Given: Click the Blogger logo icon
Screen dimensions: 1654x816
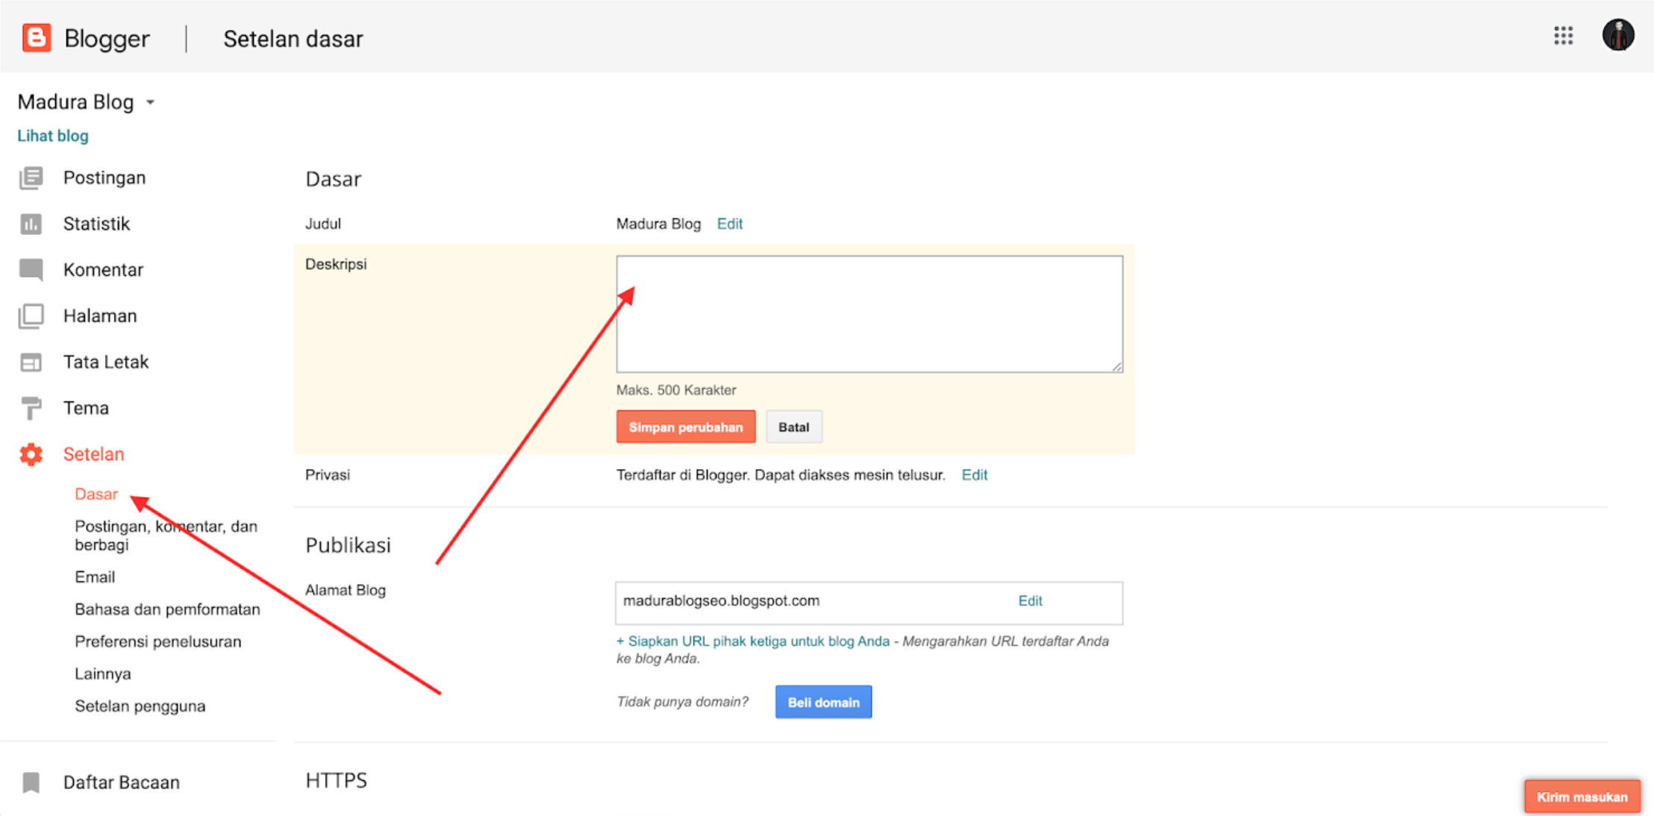Looking at the screenshot, I should (x=37, y=37).
